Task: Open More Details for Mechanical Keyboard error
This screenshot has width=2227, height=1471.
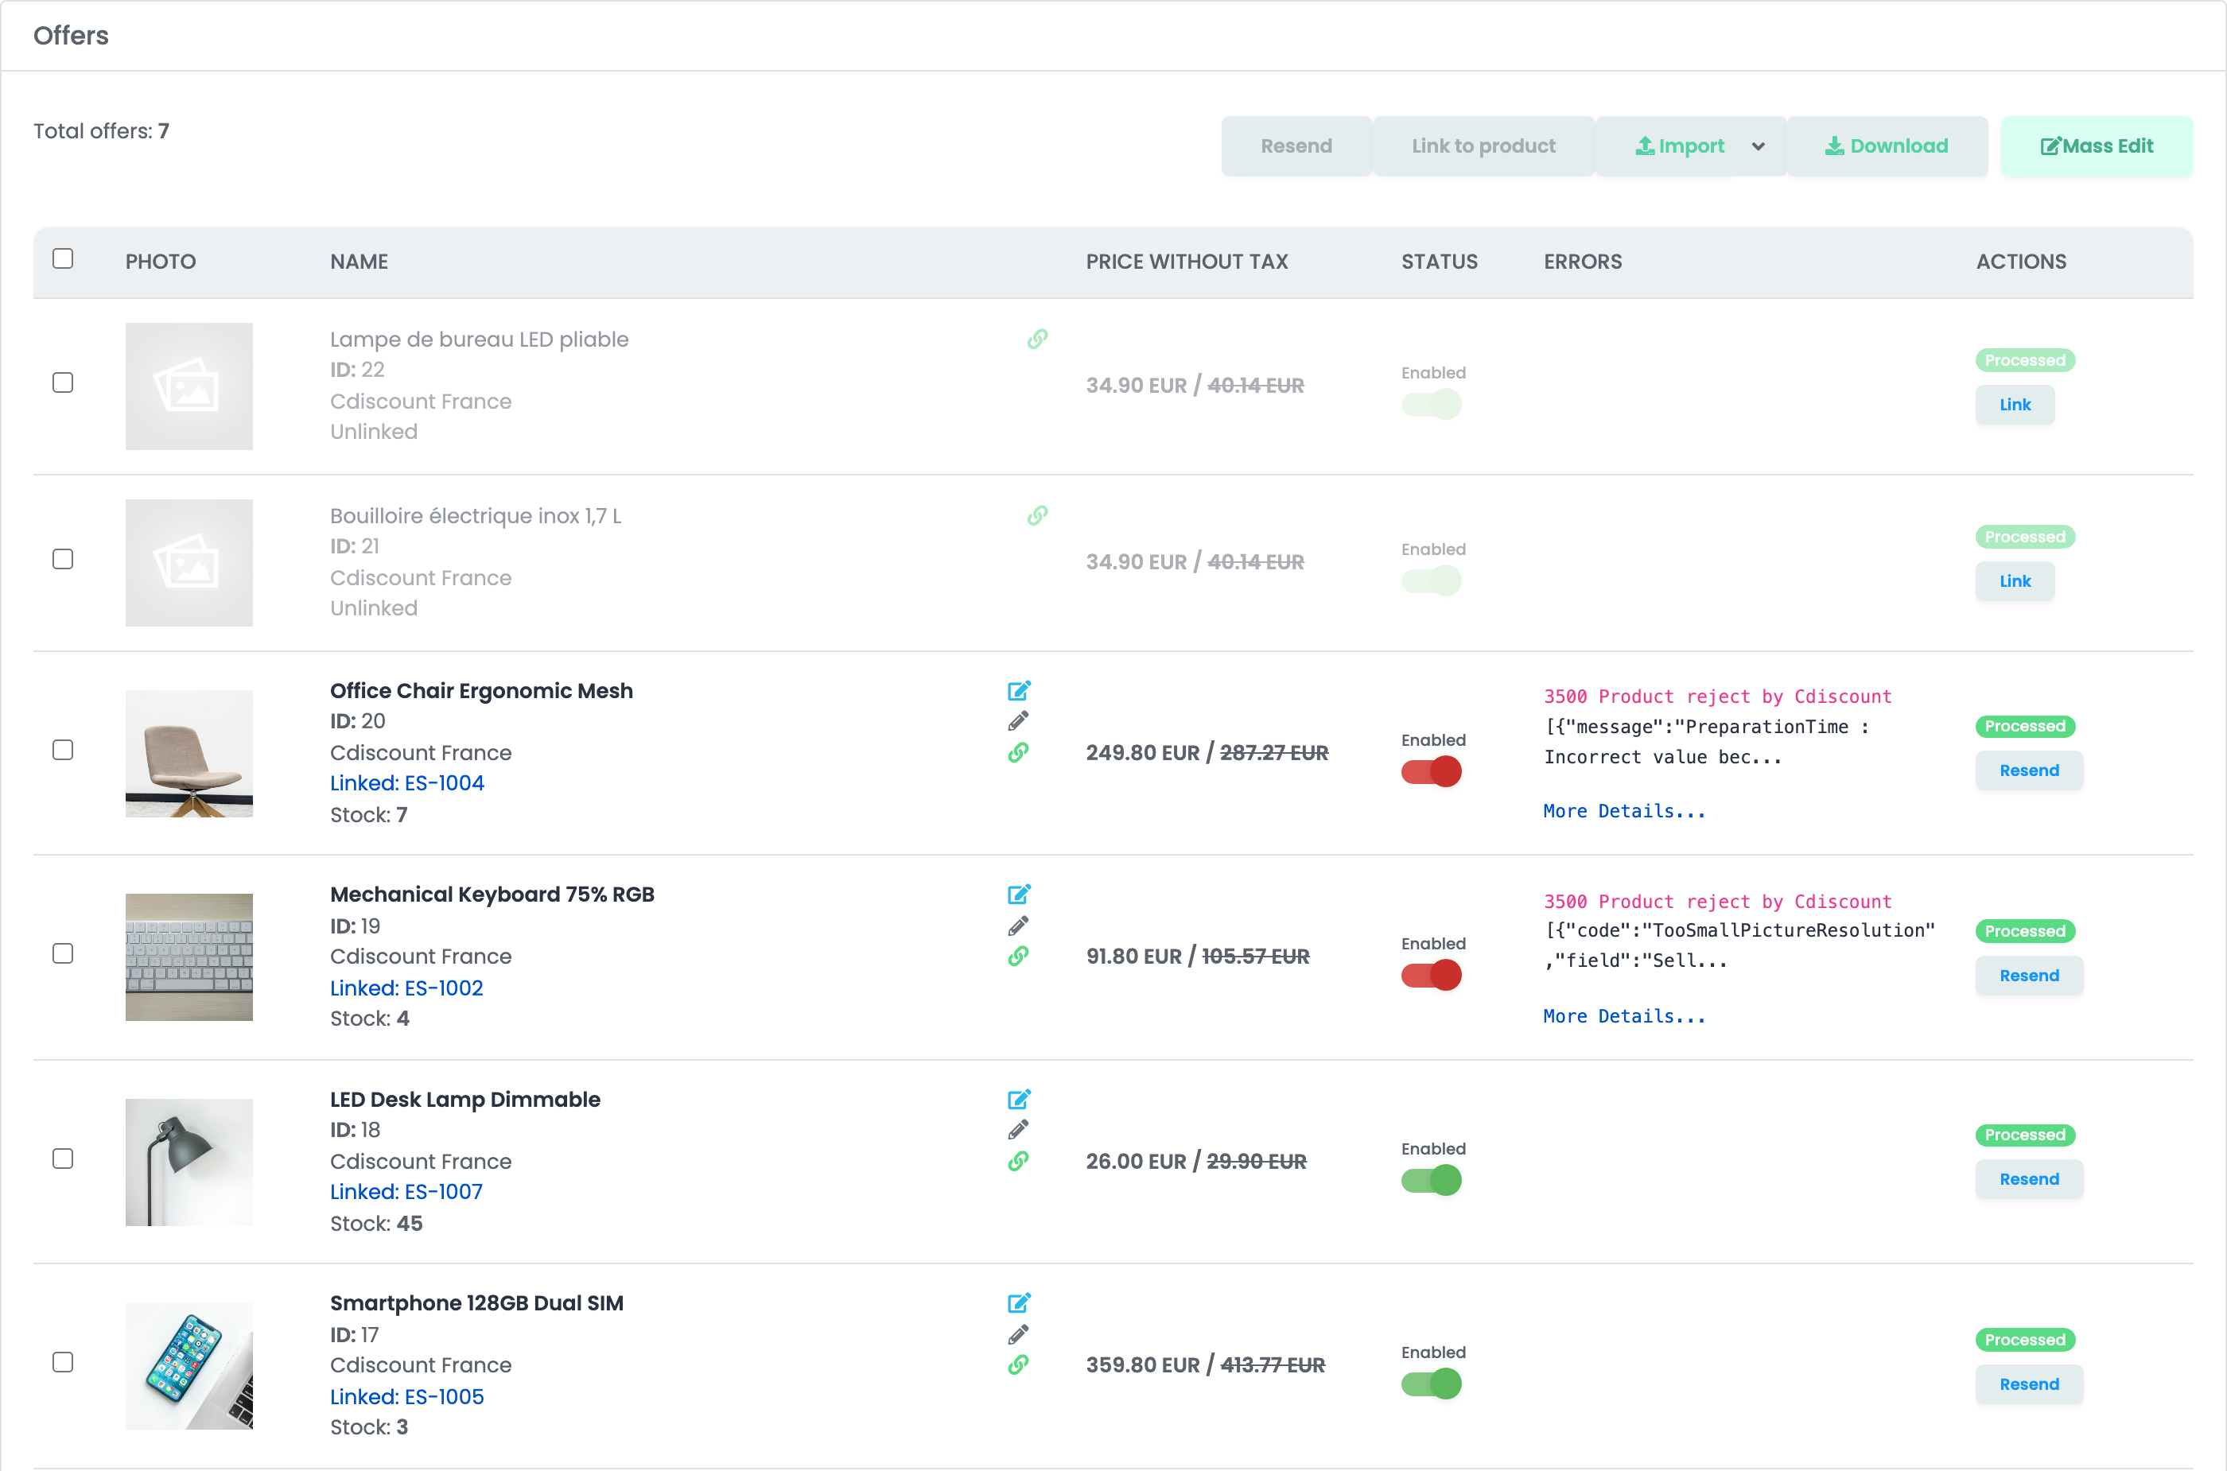Action: 1624,1016
